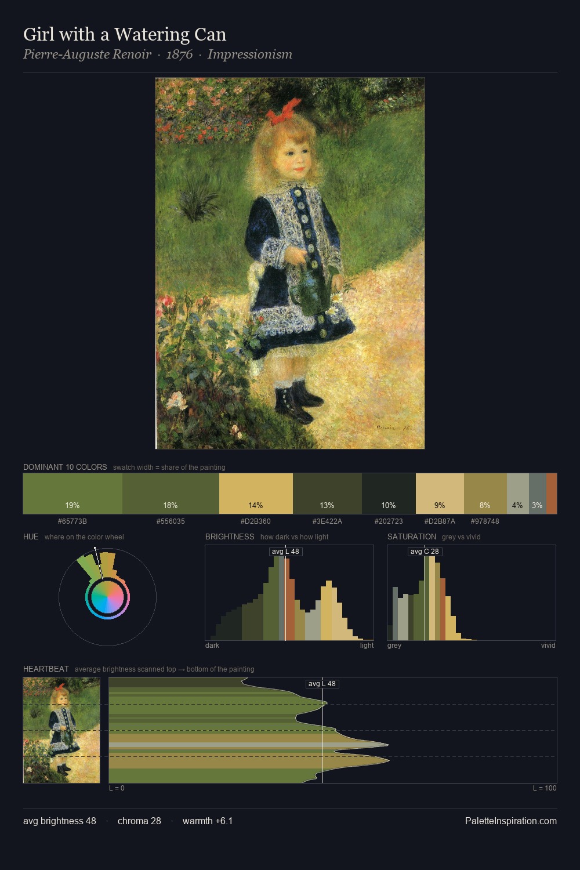Click the rust orange swatch at the strip's end
This screenshot has height=870, width=580.
(x=552, y=494)
